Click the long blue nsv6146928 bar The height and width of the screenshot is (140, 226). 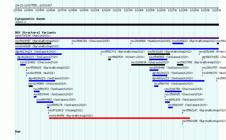pos(117,49)
